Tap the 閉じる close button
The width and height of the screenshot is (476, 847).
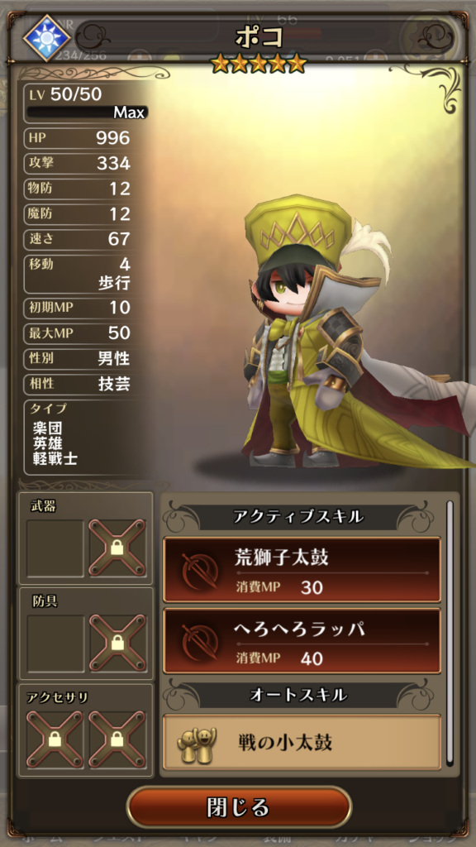coord(239,807)
